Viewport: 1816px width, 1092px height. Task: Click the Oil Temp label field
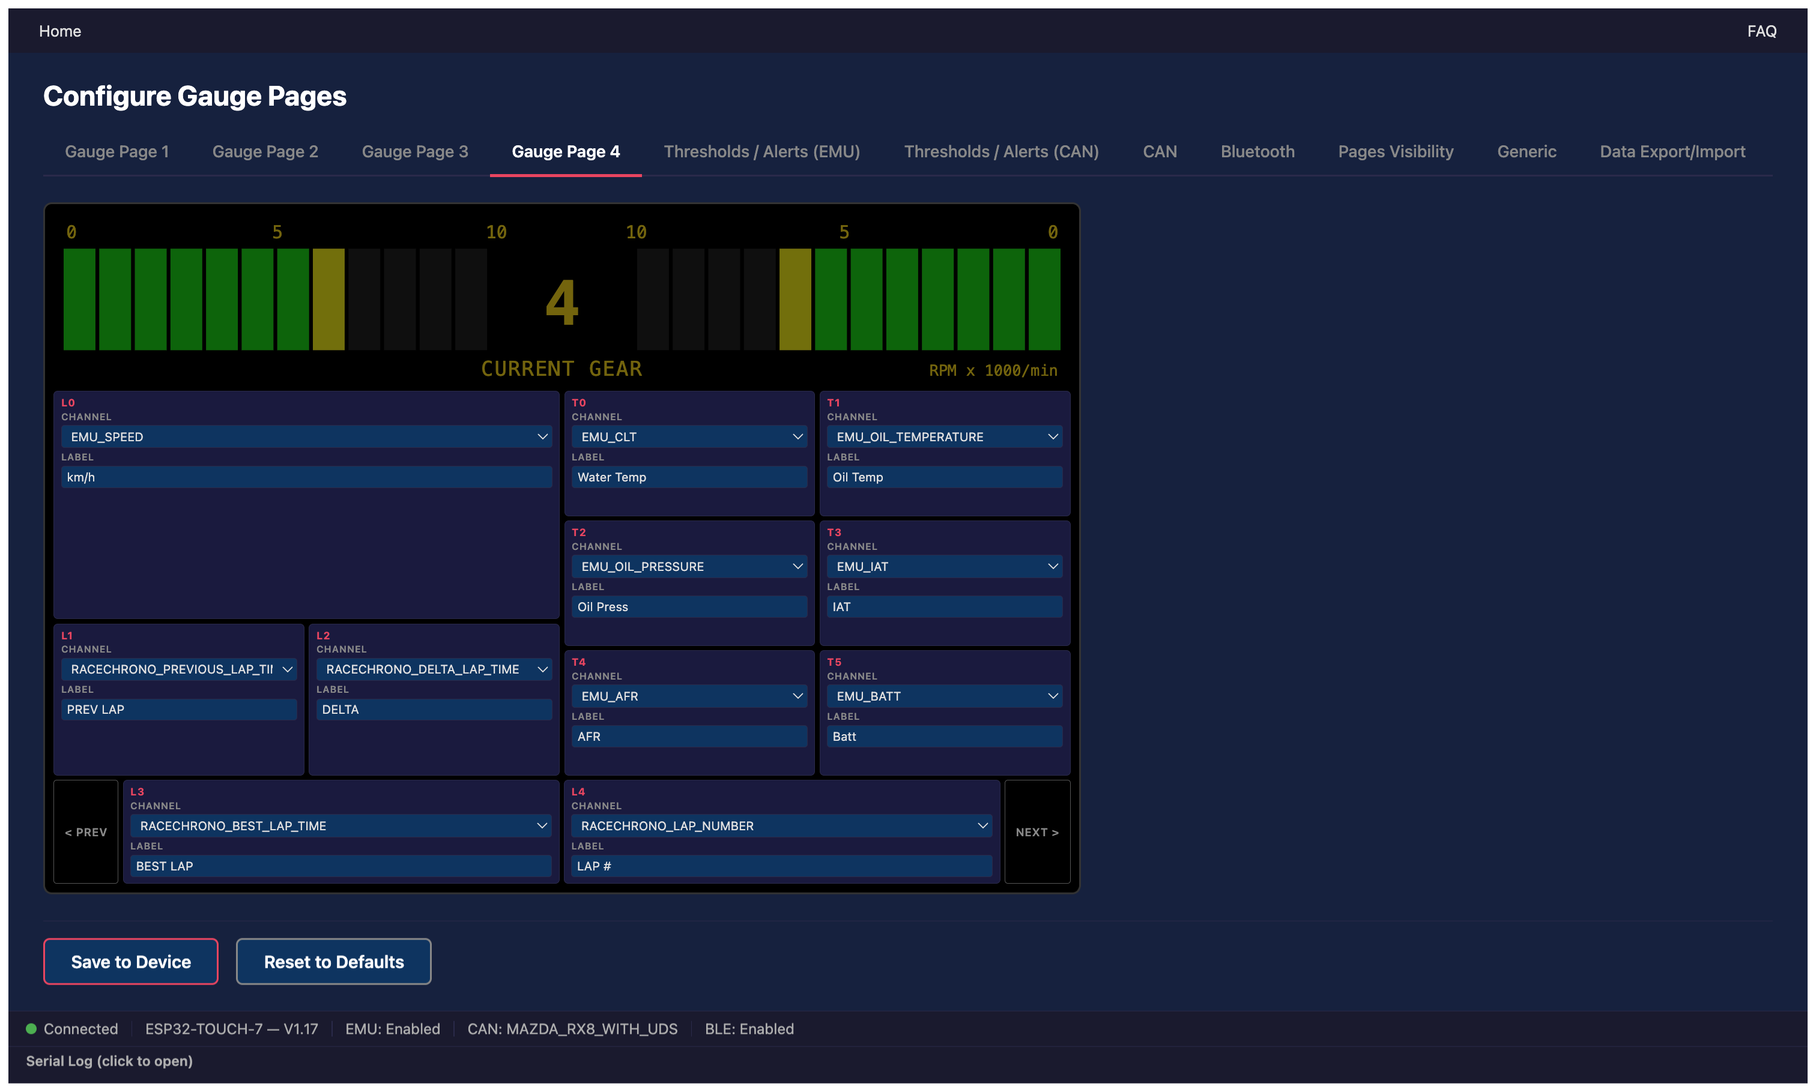[945, 477]
